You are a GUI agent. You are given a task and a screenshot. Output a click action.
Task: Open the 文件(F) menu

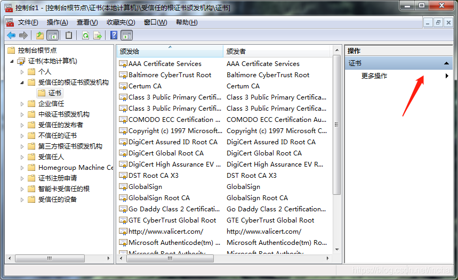click(28, 22)
